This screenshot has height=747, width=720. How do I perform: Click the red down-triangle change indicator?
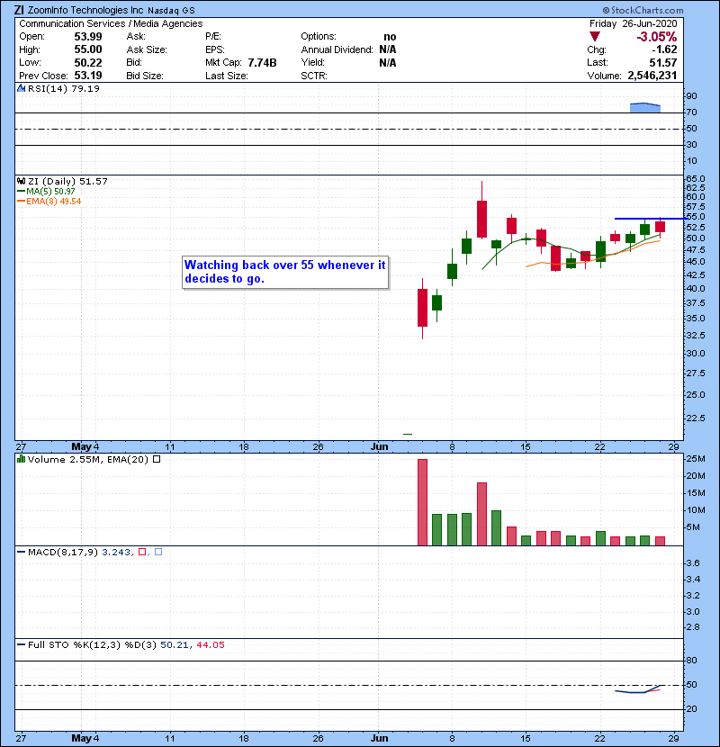(595, 36)
